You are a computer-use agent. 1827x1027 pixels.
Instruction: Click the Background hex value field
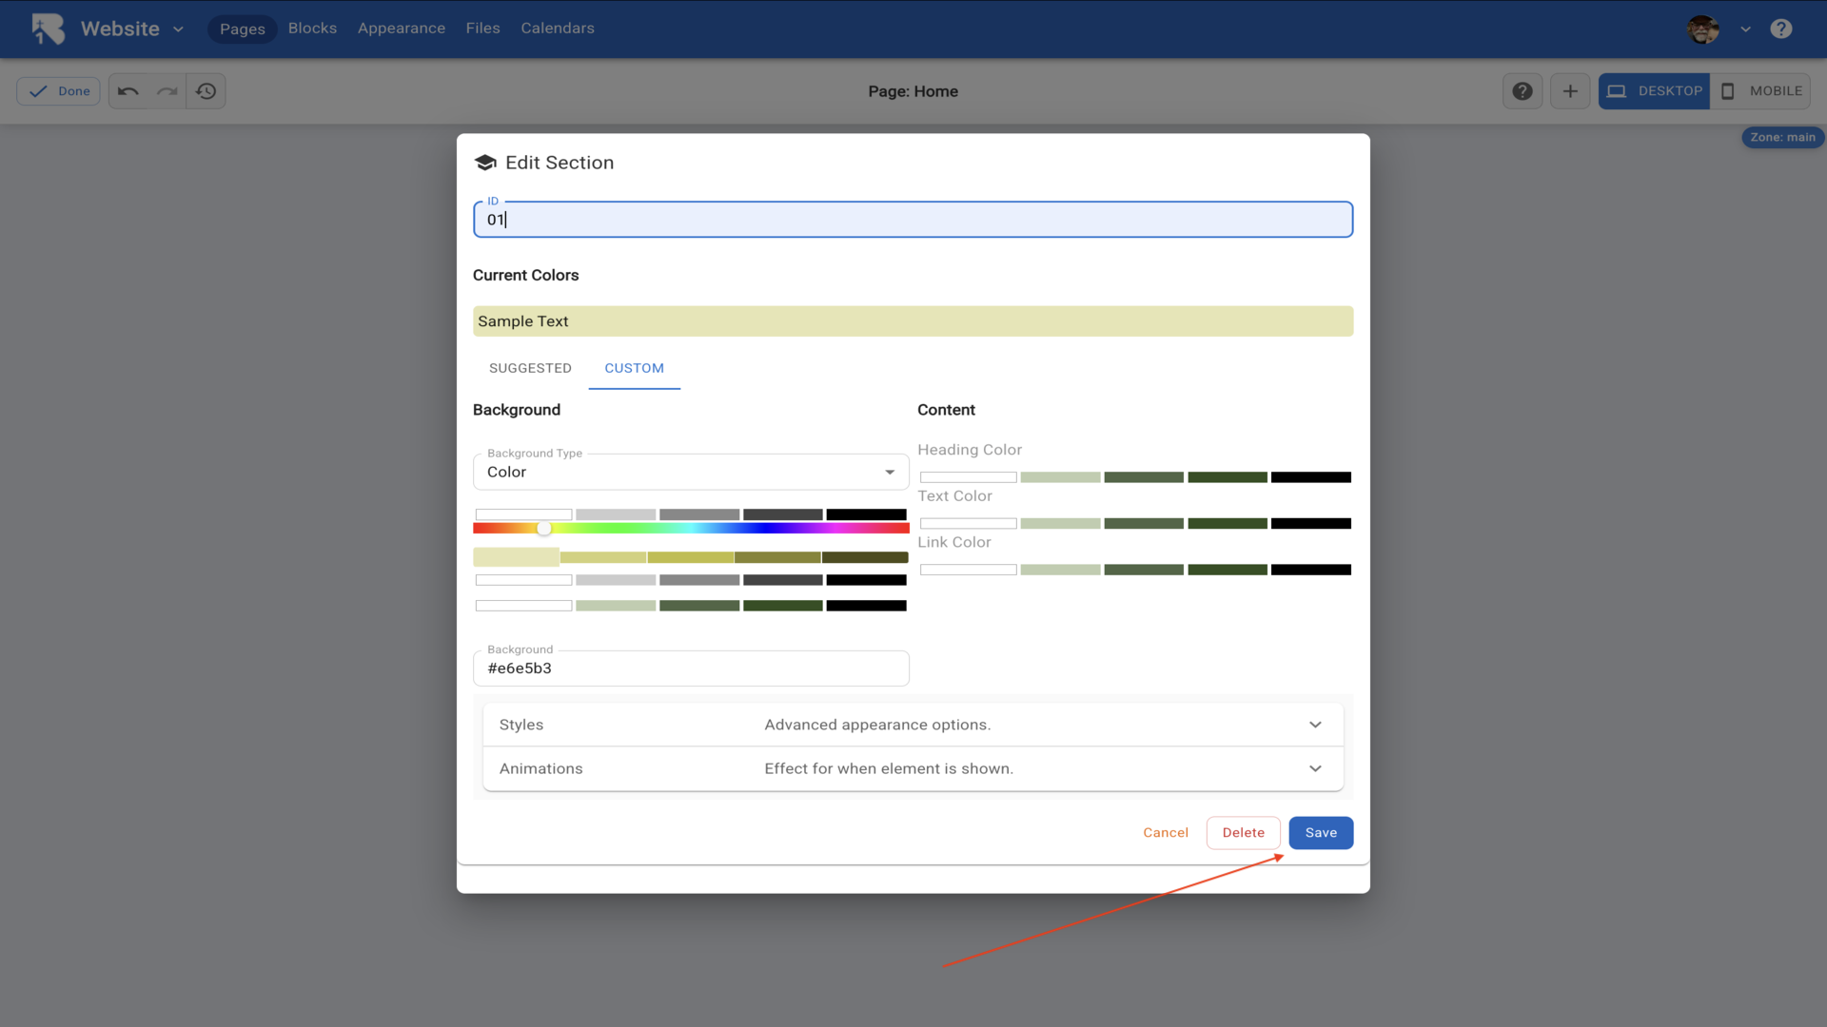691,669
